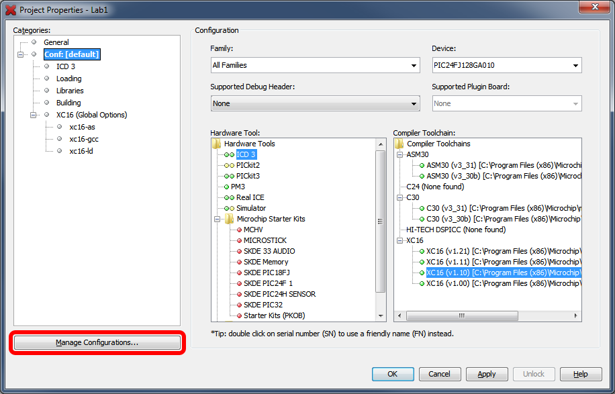Image resolution: width=615 pixels, height=394 pixels.
Task: Select Real ICE hardware tool
Action: [x=250, y=197]
